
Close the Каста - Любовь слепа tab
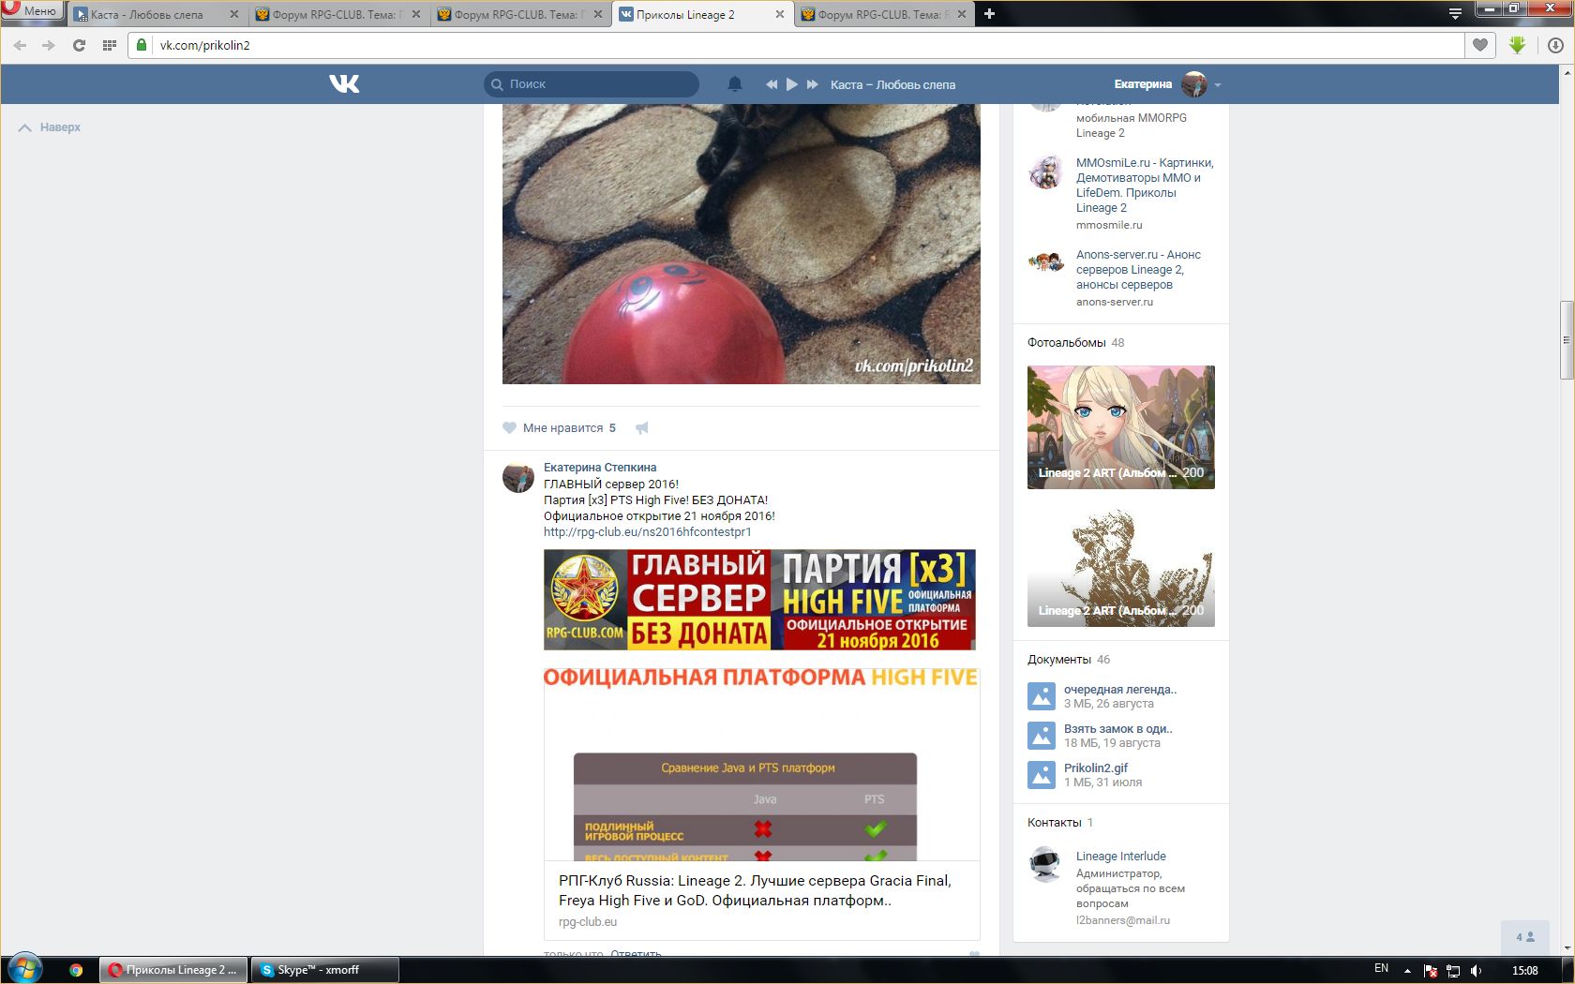[x=234, y=14]
